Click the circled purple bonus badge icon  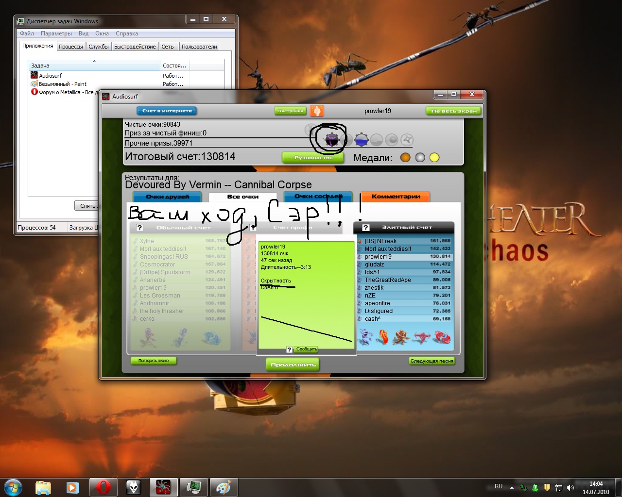[x=331, y=140]
